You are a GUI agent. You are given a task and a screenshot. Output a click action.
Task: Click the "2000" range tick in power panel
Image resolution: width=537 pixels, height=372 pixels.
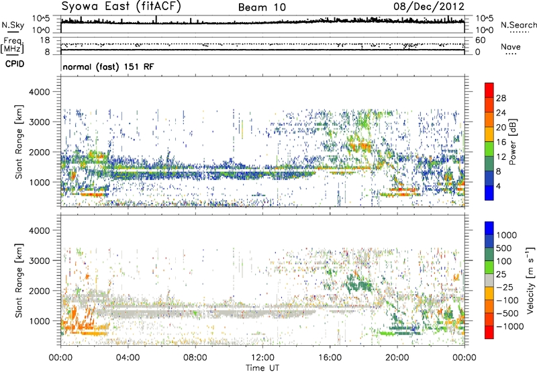(39, 152)
